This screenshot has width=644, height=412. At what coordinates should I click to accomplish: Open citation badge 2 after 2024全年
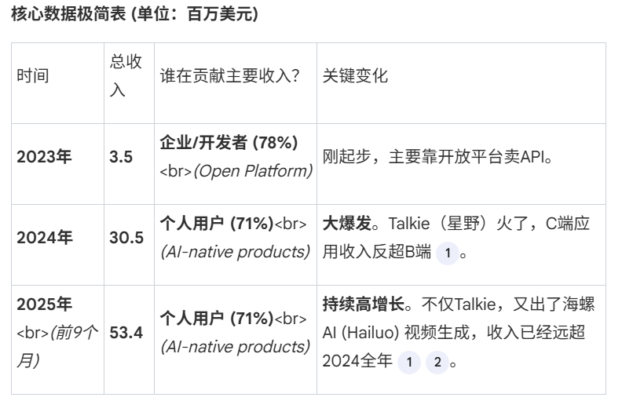pos(437,363)
